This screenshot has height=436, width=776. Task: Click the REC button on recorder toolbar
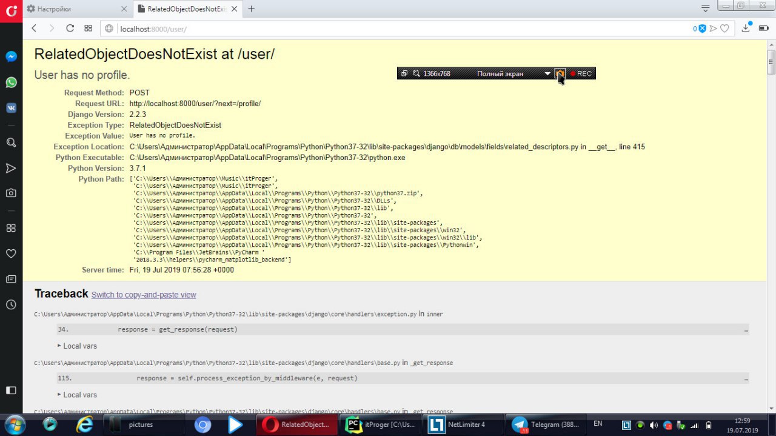[581, 73]
